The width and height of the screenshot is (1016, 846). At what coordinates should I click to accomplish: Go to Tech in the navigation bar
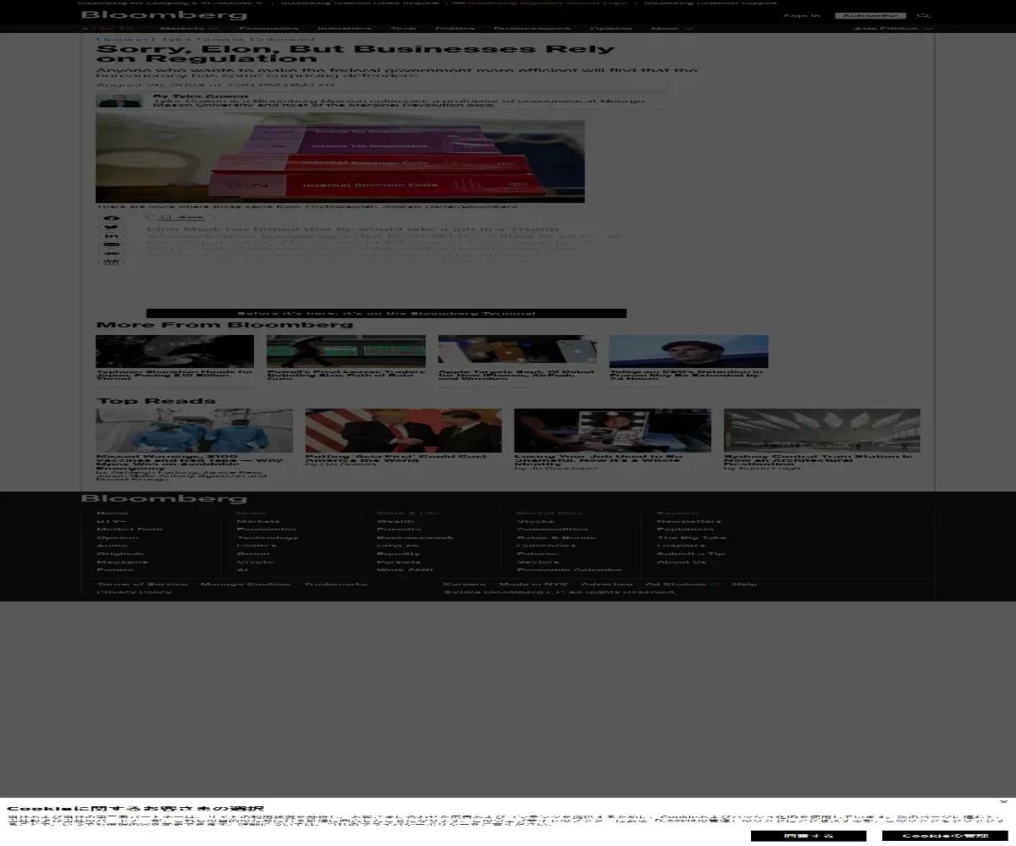403,29
